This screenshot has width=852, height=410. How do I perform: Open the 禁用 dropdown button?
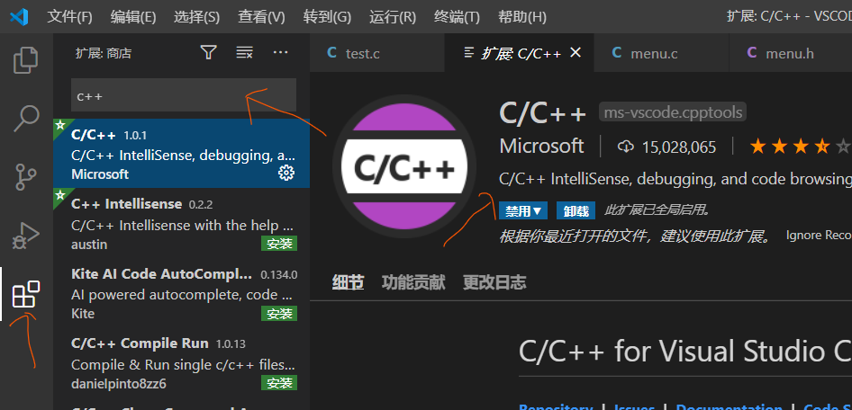[x=523, y=210]
